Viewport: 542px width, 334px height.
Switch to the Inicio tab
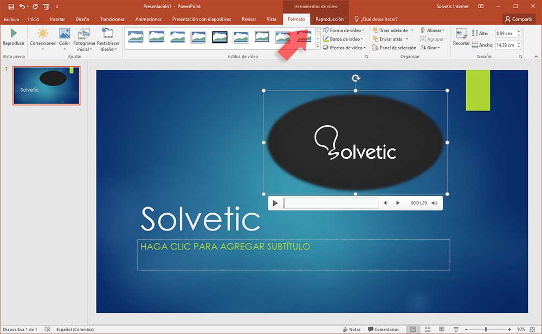pyautogui.click(x=34, y=19)
